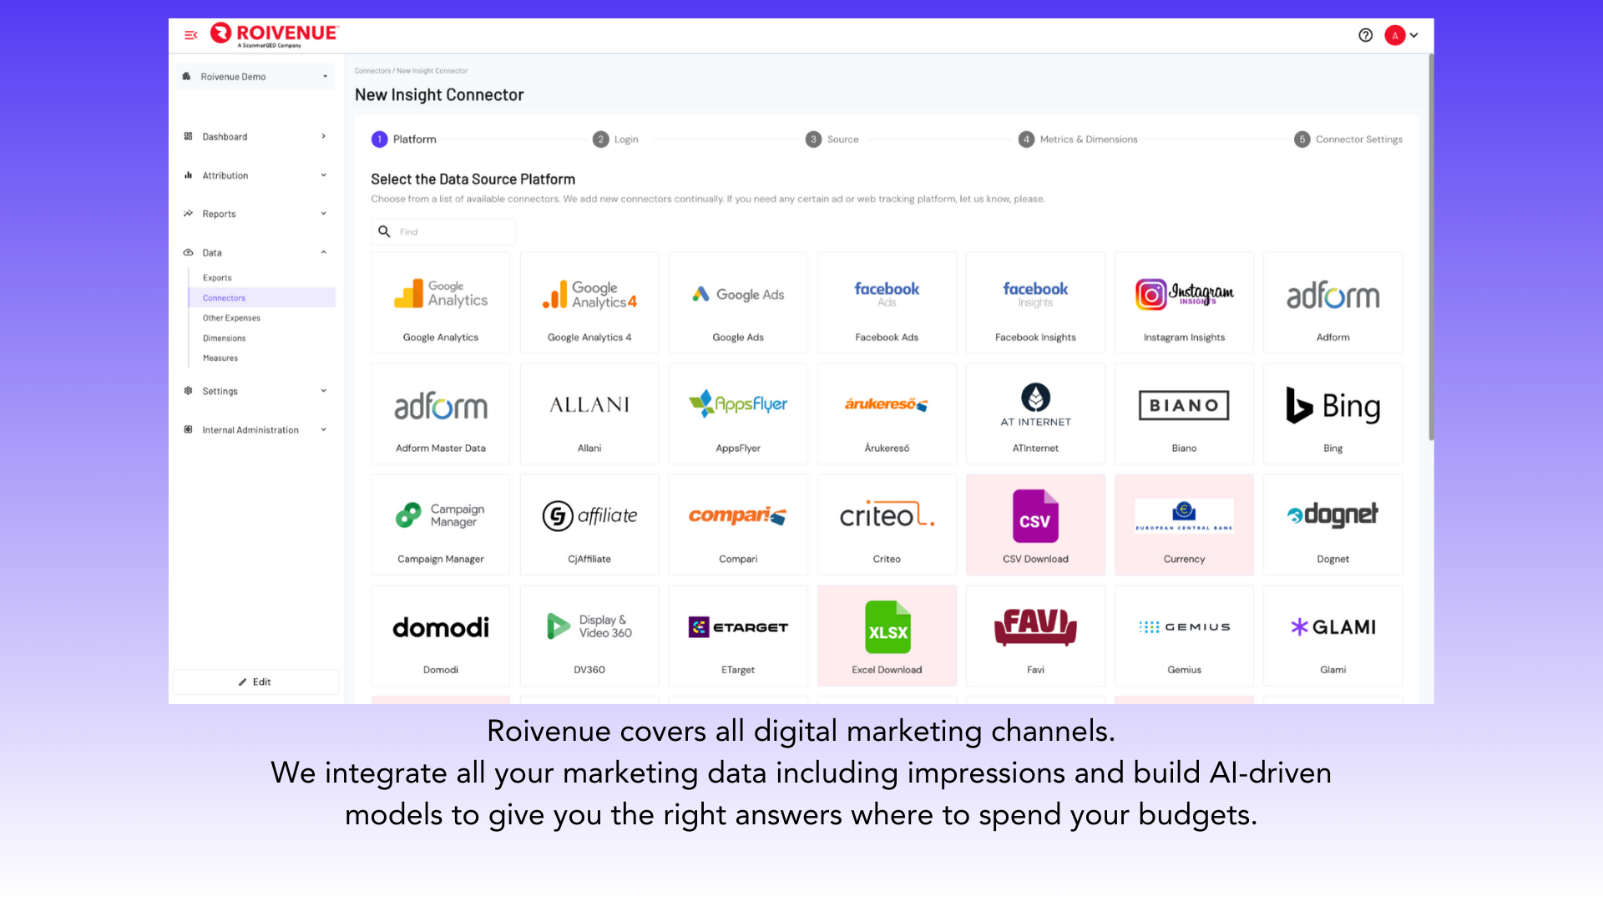Screen dimensions: 1603x902
Task: Choose the Facebook Ads connector
Action: 886,302
